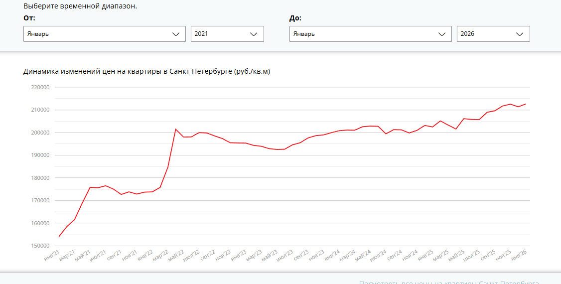Click the май'22 x-axis label
The width and height of the screenshot is (561, 284).
[176, 256]
